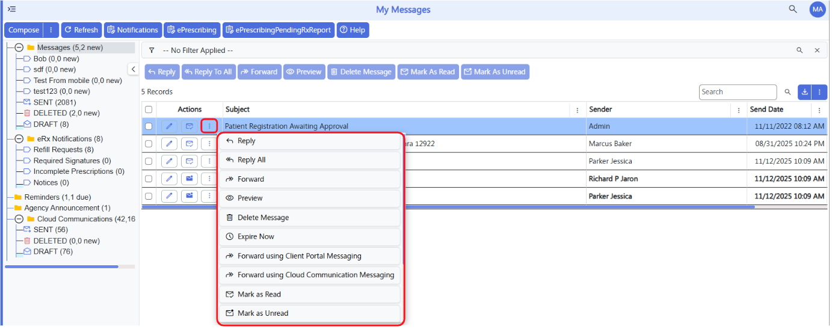This screenshot has width=832, height=329.
Task: Click the filter funnel icon
Action: tap(152, 51)
